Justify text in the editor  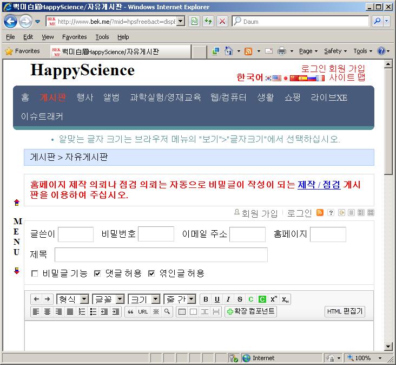coord(70,312)
